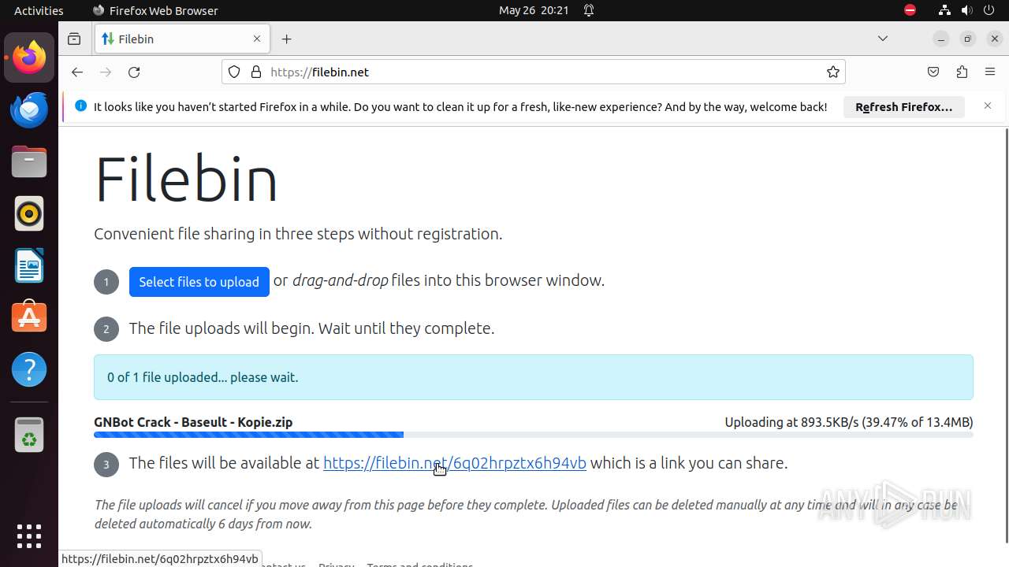Screen dimensions: 1009x567
Task: Close the Filebin tab
Action: point(256,39)
